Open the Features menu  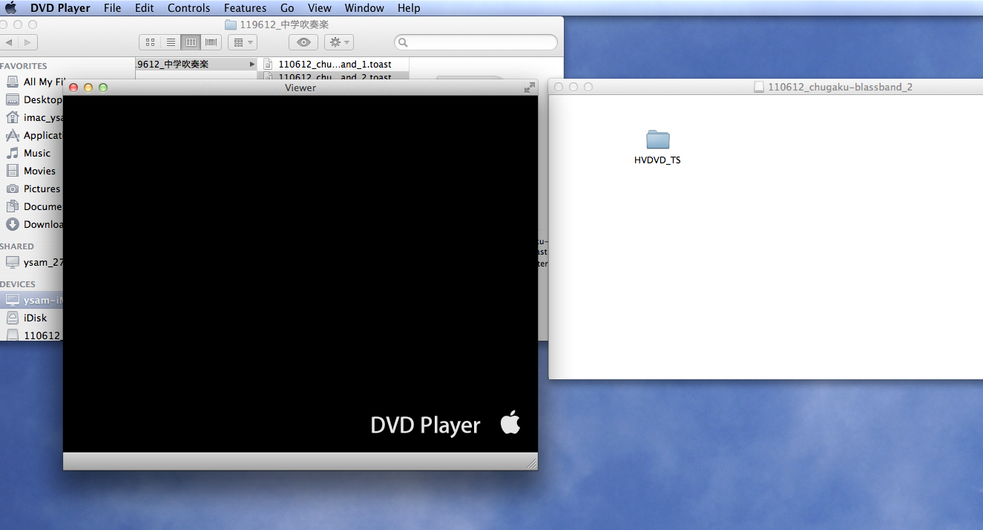pyautogui.click(x=245, y=8)
